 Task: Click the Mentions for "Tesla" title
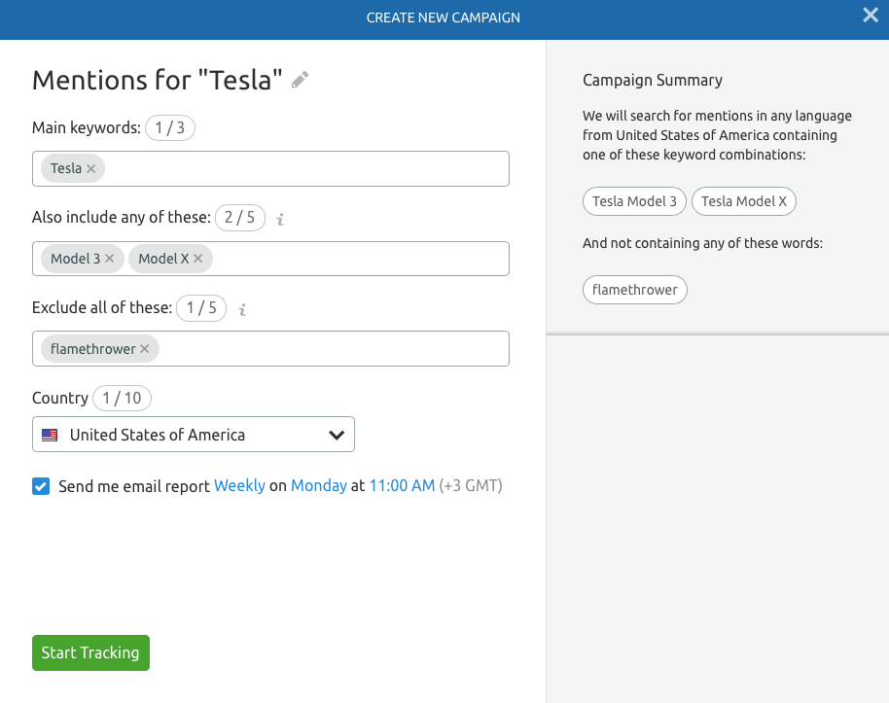pos(157,80)
